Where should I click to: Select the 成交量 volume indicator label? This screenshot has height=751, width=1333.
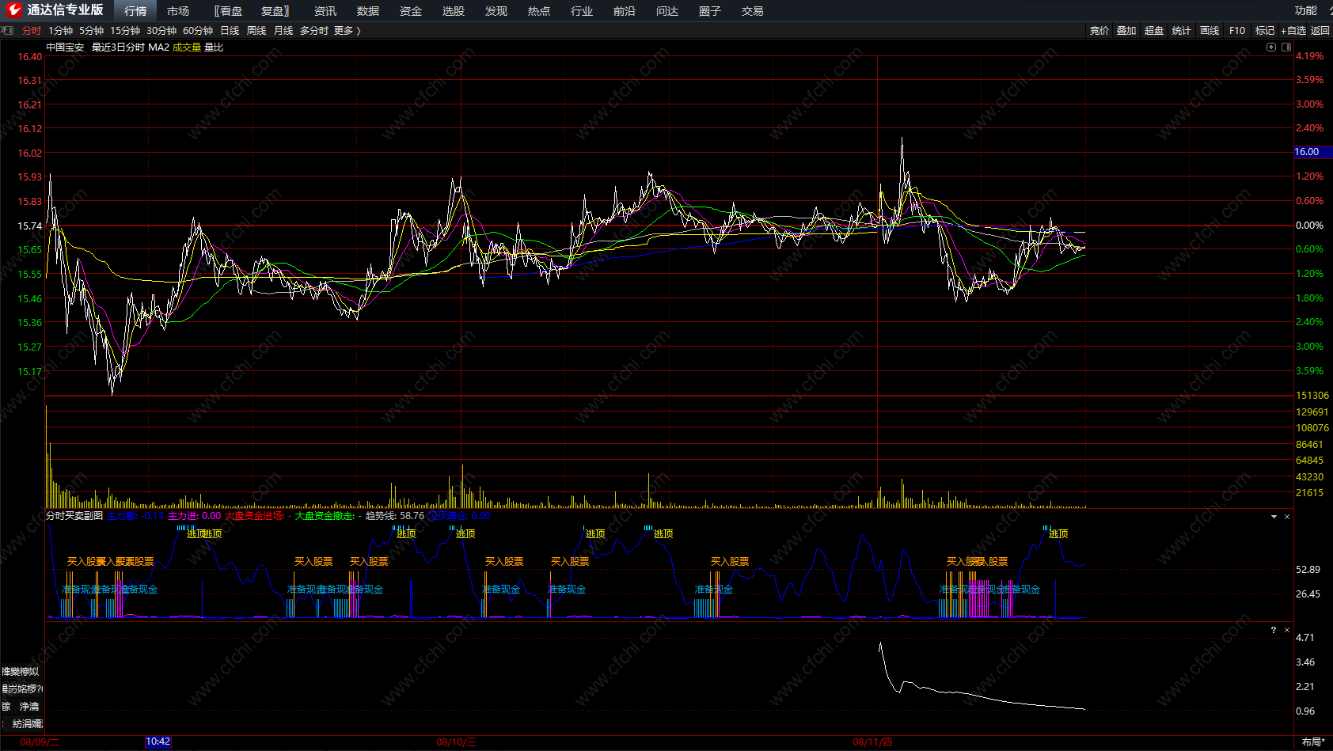pyautogui.click(x=187, y=47)
